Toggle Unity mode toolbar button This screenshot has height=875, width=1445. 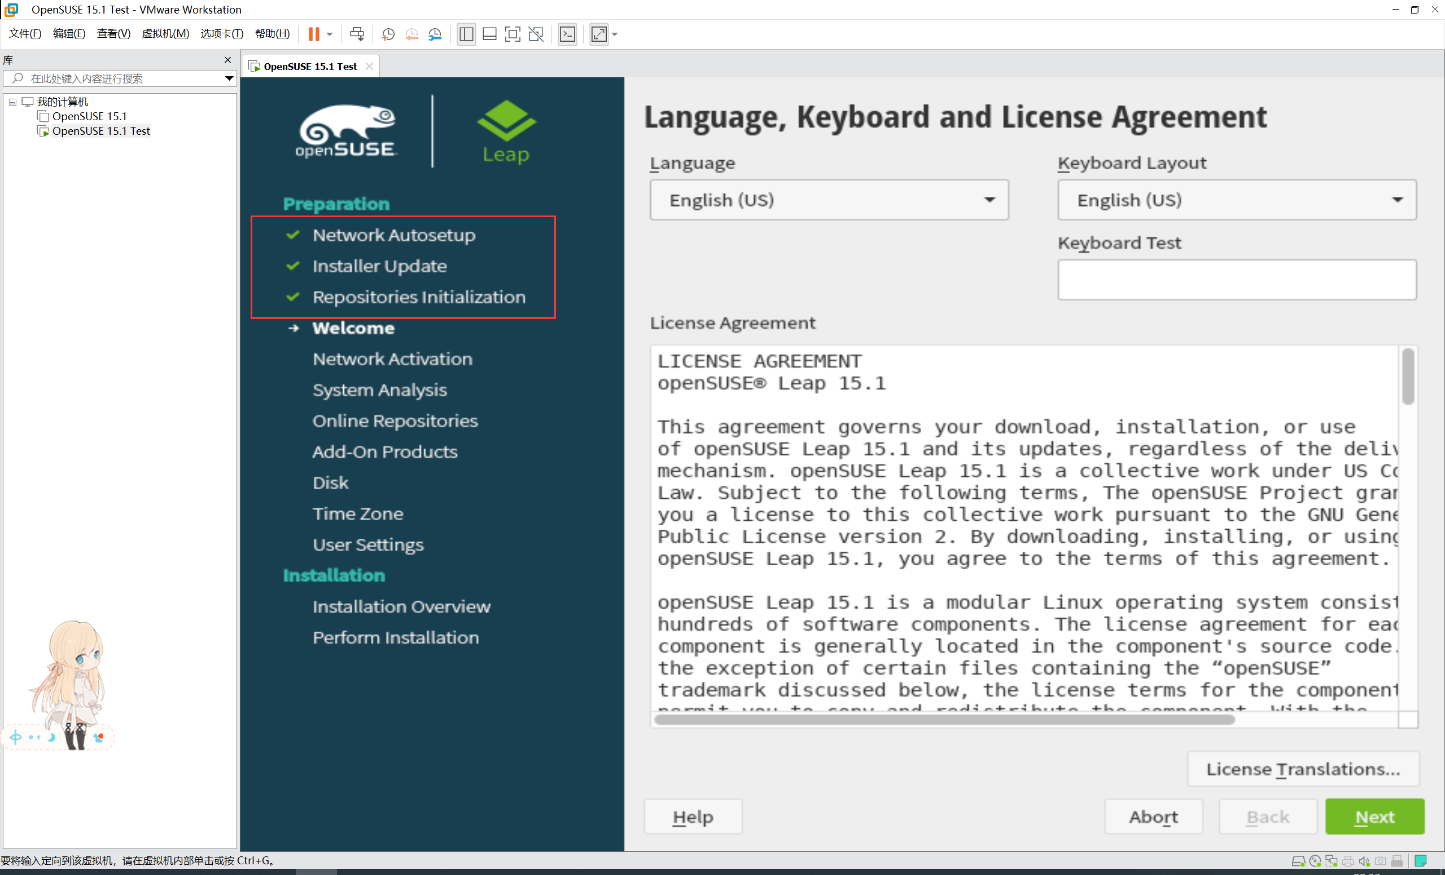coord(536,34)
